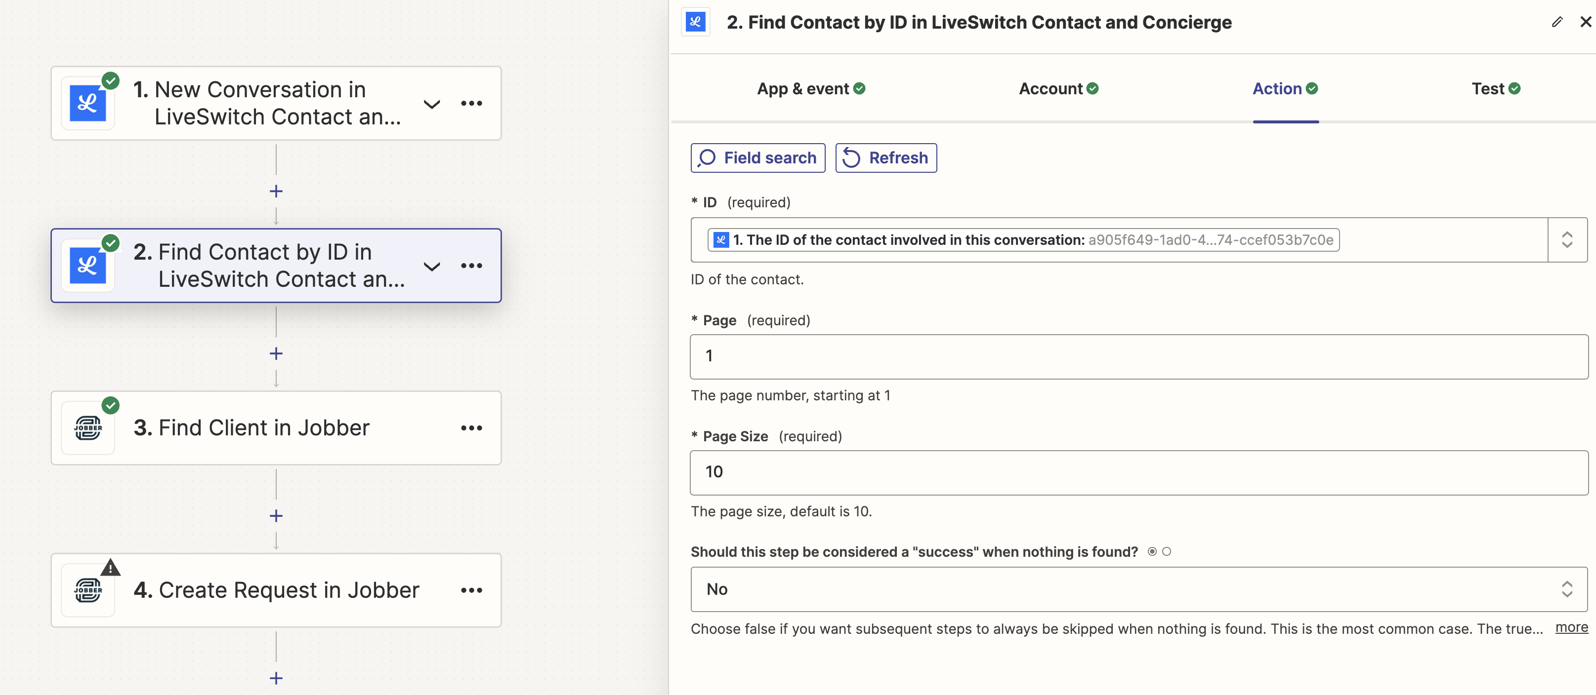Click the Page number input field
This screenshot has height=695, width=1596.
pos(1139,356)
